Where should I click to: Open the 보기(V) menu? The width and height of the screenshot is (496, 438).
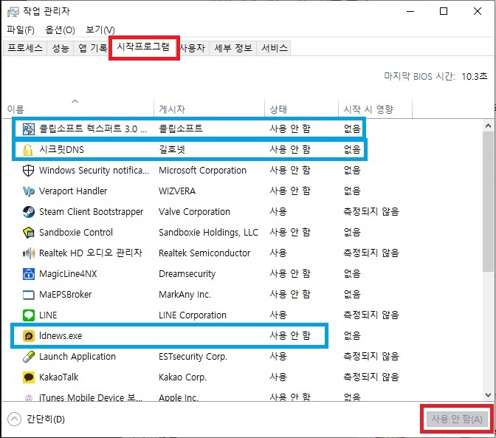click(x=100, y=30)
